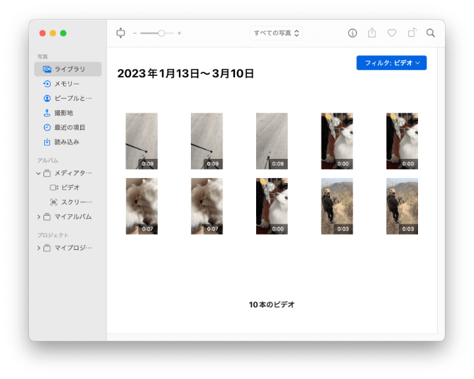The image size is (474, 379).
Task: Select the ビデオ album in sidebar
Action: [x=68, y=187]
